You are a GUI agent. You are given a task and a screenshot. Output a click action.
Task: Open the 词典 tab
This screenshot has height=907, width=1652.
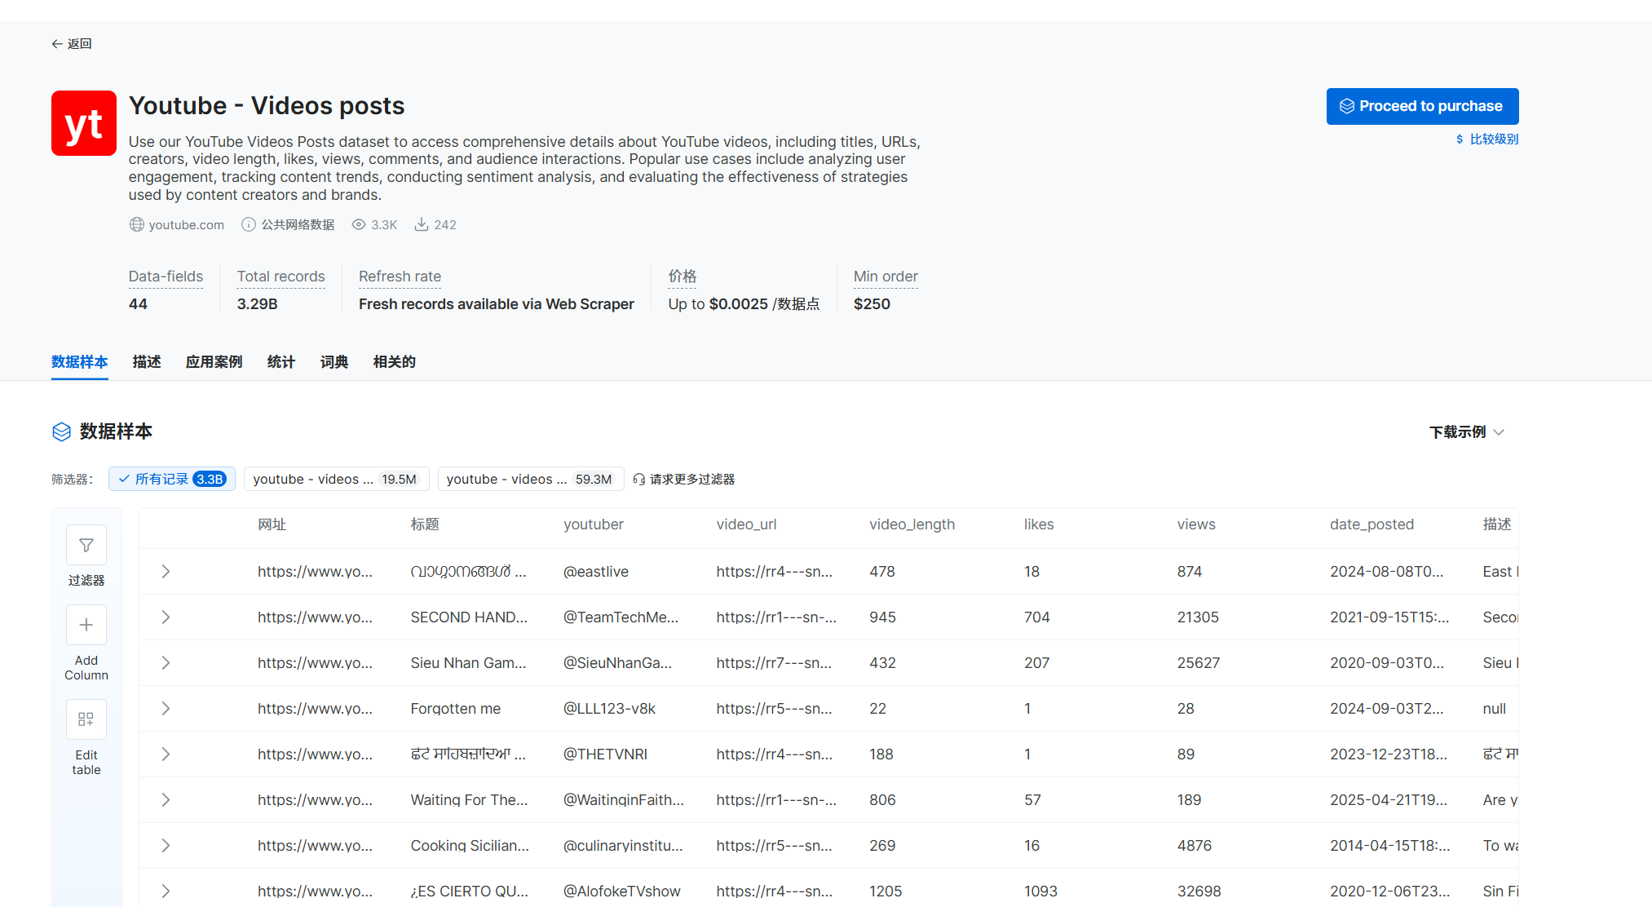(334, 362)
